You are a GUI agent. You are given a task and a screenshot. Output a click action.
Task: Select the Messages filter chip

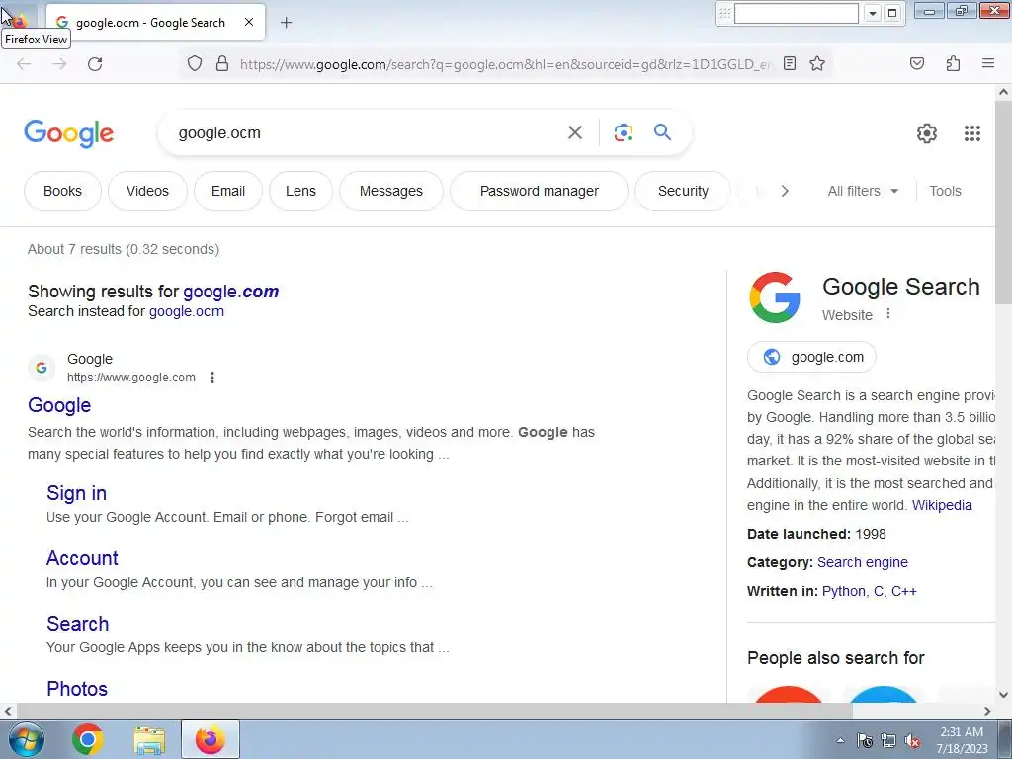tap(391, 191)
